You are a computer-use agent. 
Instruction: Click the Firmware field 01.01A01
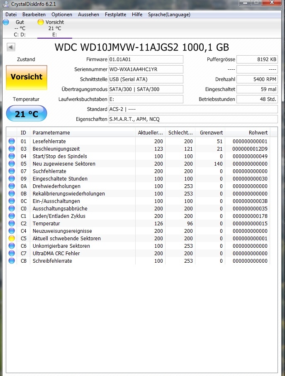[x=146, y=59]
